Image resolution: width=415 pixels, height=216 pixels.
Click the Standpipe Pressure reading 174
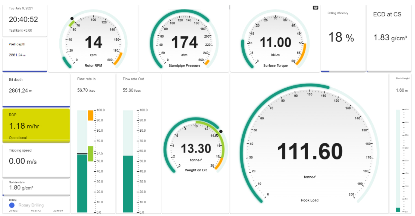pyautogui.click(x=184, y=42)
